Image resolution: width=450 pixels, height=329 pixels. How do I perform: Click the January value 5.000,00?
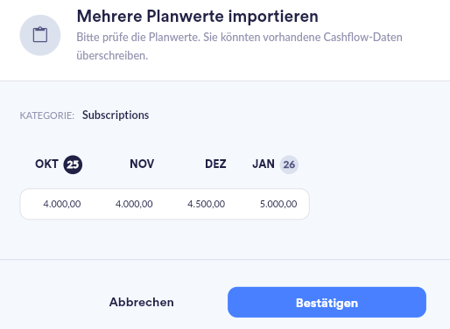pyautogui.click(x=278, y=204)
